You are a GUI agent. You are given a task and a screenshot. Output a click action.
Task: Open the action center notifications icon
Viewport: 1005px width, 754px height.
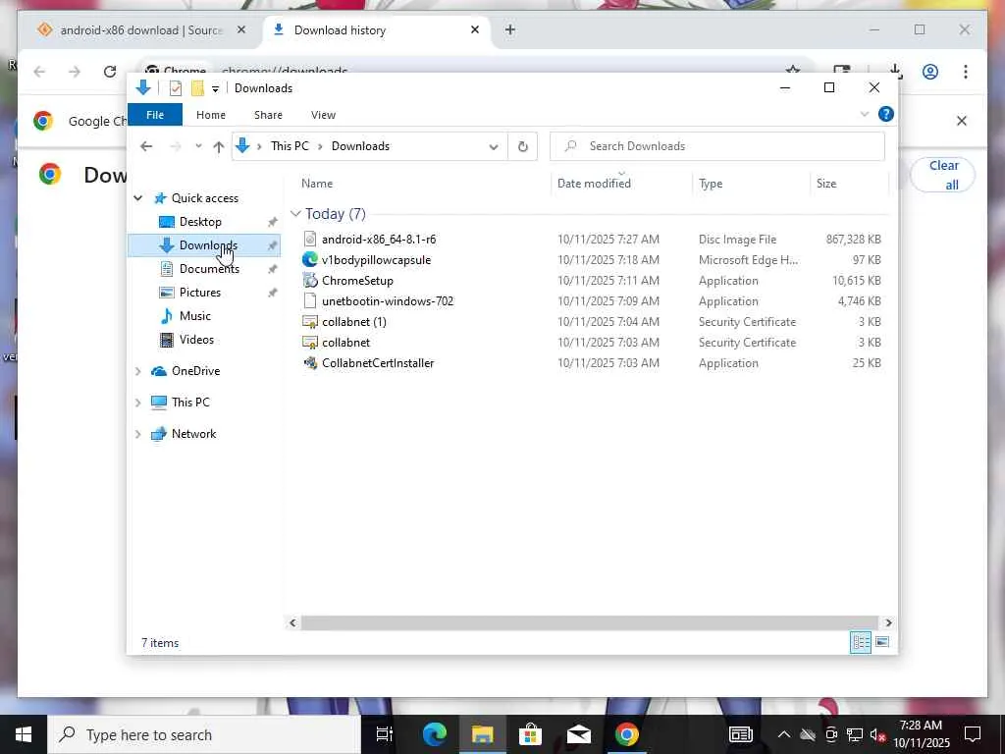pos(973,734)
